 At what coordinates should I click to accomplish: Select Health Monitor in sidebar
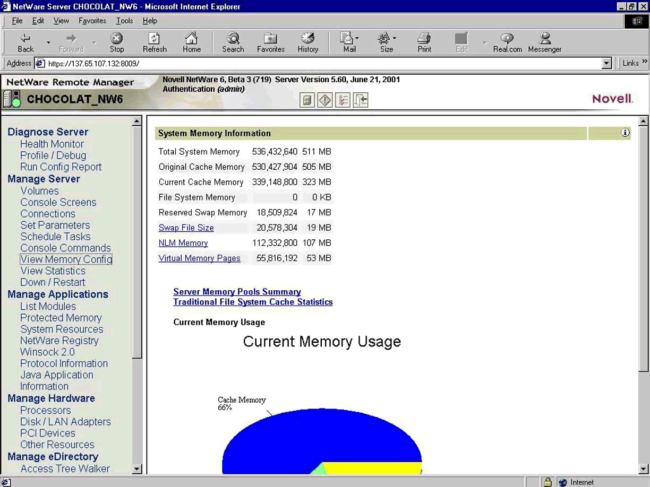tap(52, 144)
